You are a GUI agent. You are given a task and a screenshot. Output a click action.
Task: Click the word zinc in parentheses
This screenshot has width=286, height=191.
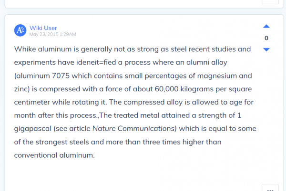tap(22, 89)
